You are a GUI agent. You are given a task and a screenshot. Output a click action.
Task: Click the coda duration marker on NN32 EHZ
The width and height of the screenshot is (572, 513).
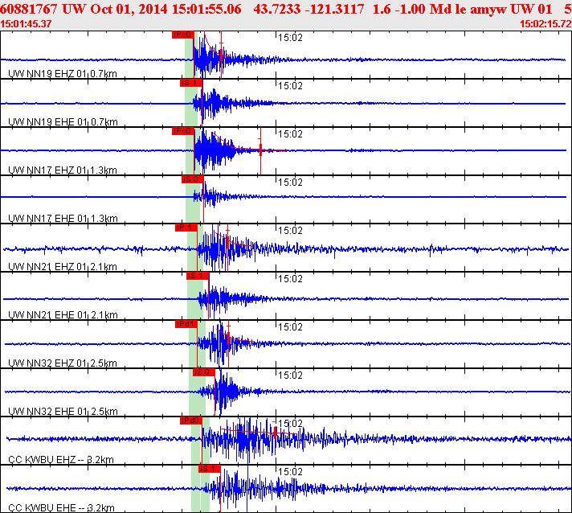[228, 339]
